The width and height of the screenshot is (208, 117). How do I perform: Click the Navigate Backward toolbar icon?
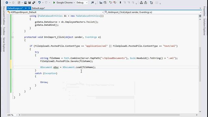click(7, 3)
